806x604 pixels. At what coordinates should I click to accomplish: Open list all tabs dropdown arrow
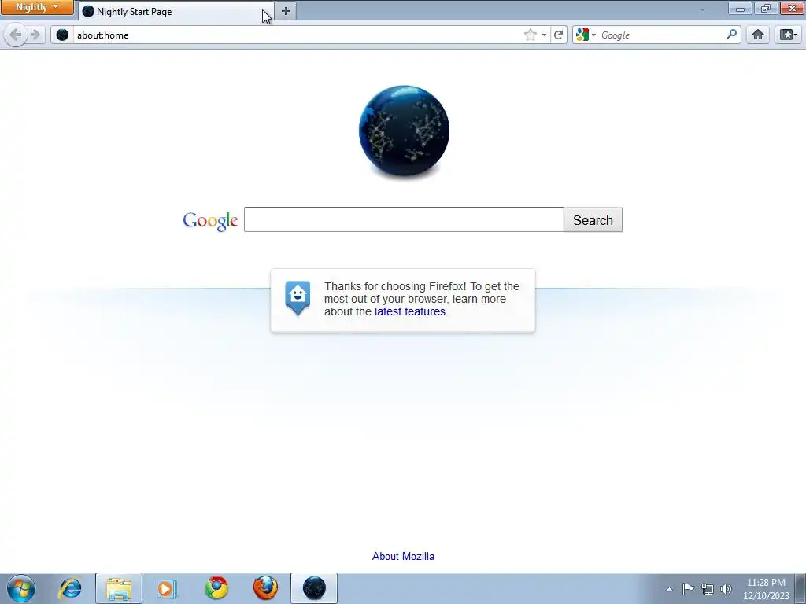point(701,9)
